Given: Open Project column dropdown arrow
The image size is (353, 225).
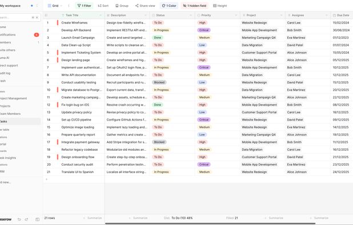Looking at the screenshot, I should click(282, 15).
